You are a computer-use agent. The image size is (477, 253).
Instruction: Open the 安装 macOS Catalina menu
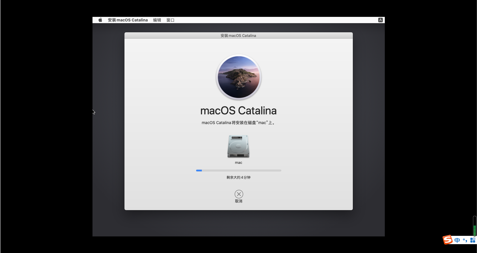tap(128, 20)
